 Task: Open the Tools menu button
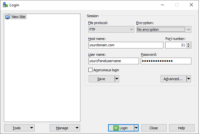coord(19,128)
